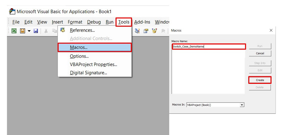Choose Digital Signature... in Tools menu
This screenshot has height=135, width=281.
95,73
